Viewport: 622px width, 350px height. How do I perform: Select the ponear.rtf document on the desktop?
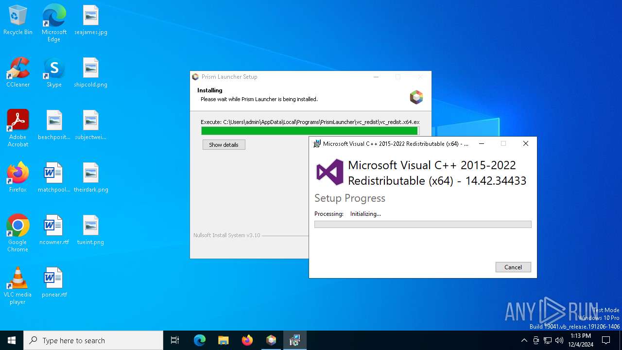pyautogui.click(x=54, y=283)
